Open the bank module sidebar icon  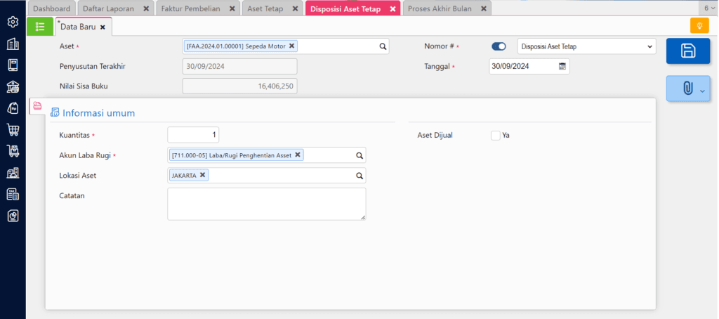click(13, 86)
